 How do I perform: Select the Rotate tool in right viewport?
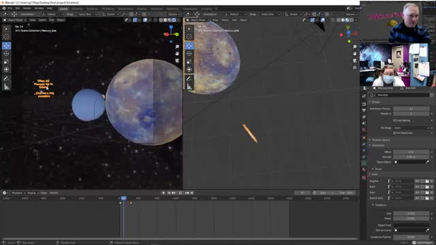coord(189,54)
